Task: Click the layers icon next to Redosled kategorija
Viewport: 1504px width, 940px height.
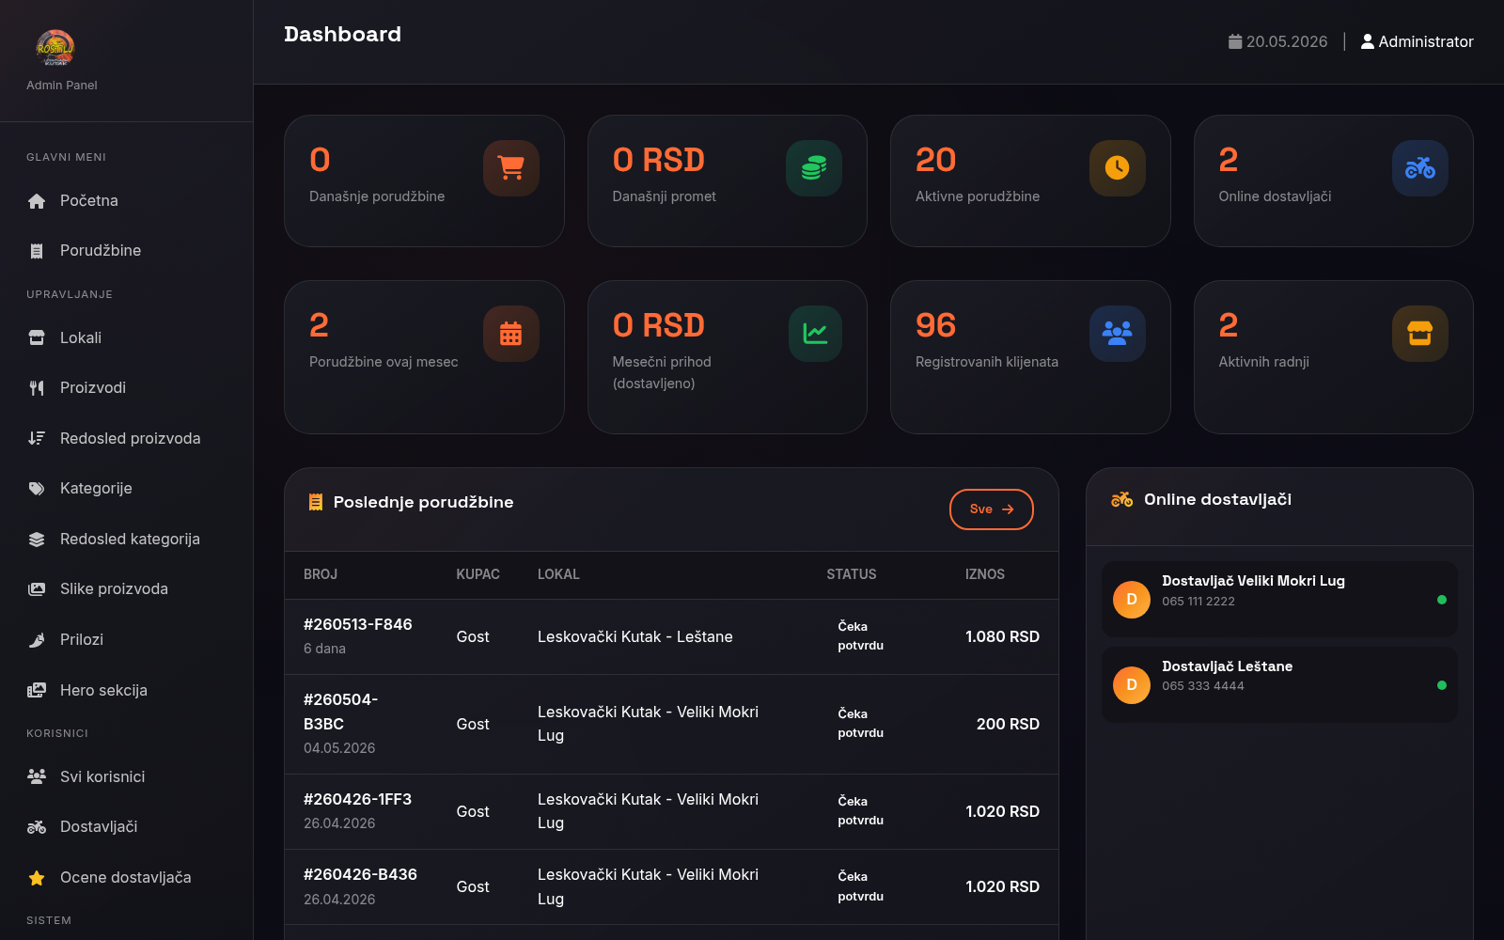Action: coord(37,540)
